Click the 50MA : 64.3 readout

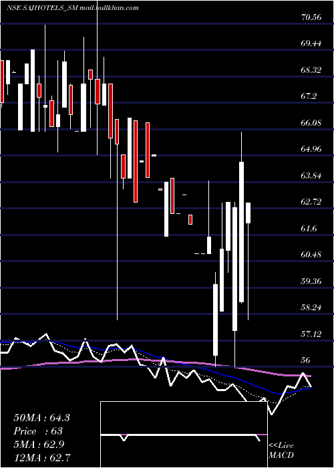click(41, 418)
